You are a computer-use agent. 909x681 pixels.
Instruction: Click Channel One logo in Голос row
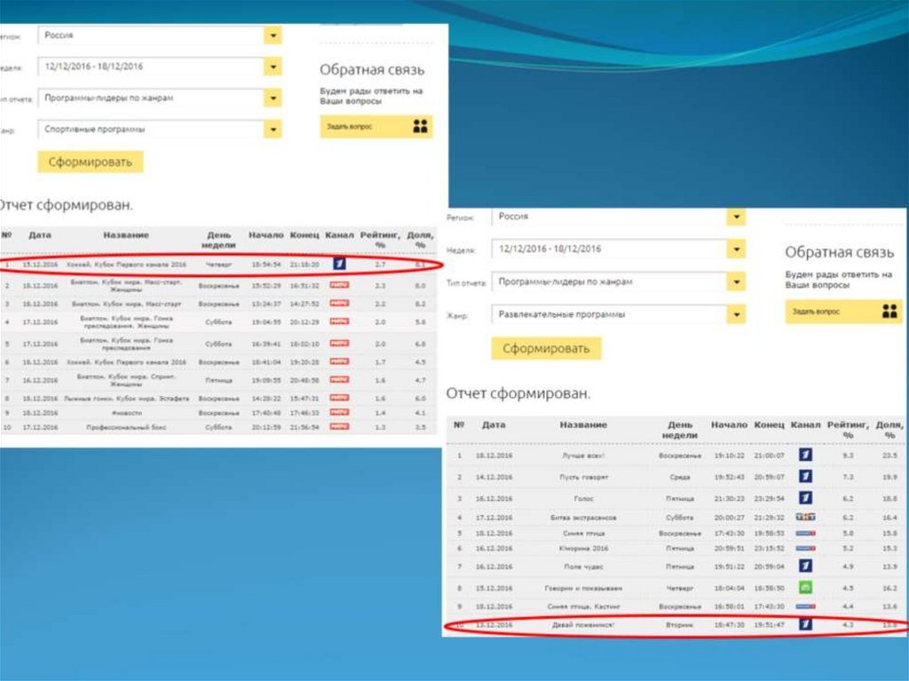coord(805,498)
